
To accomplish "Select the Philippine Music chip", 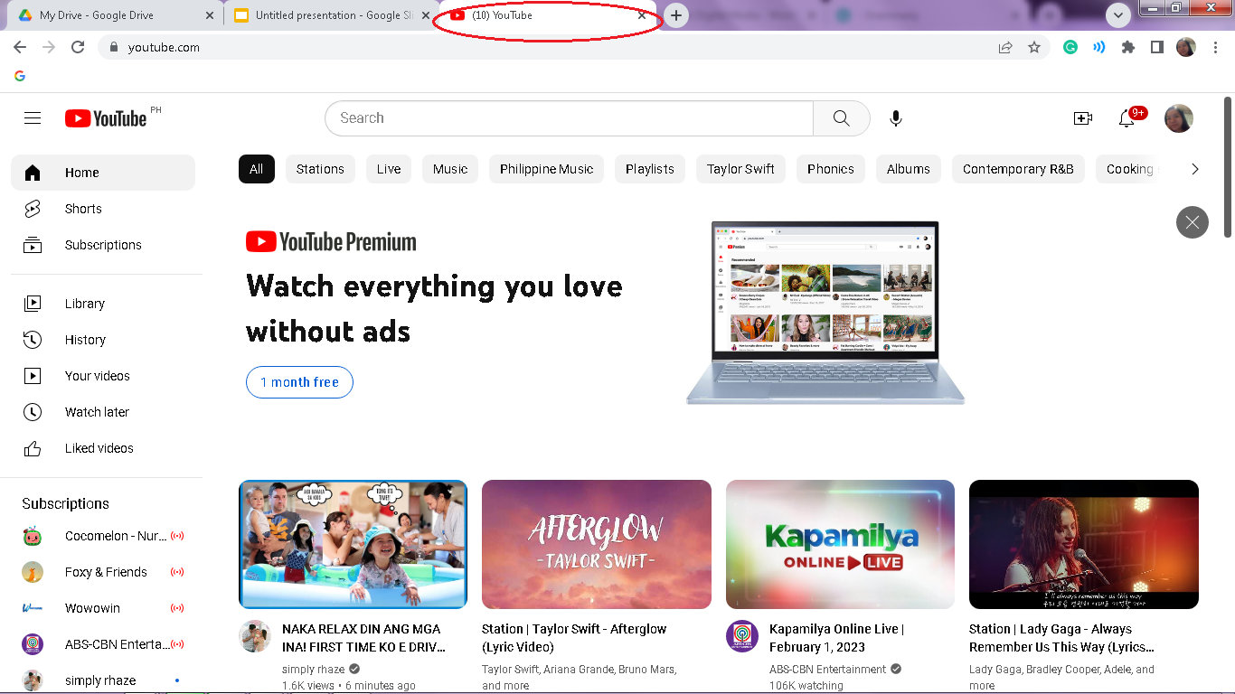I will [546, 169].
